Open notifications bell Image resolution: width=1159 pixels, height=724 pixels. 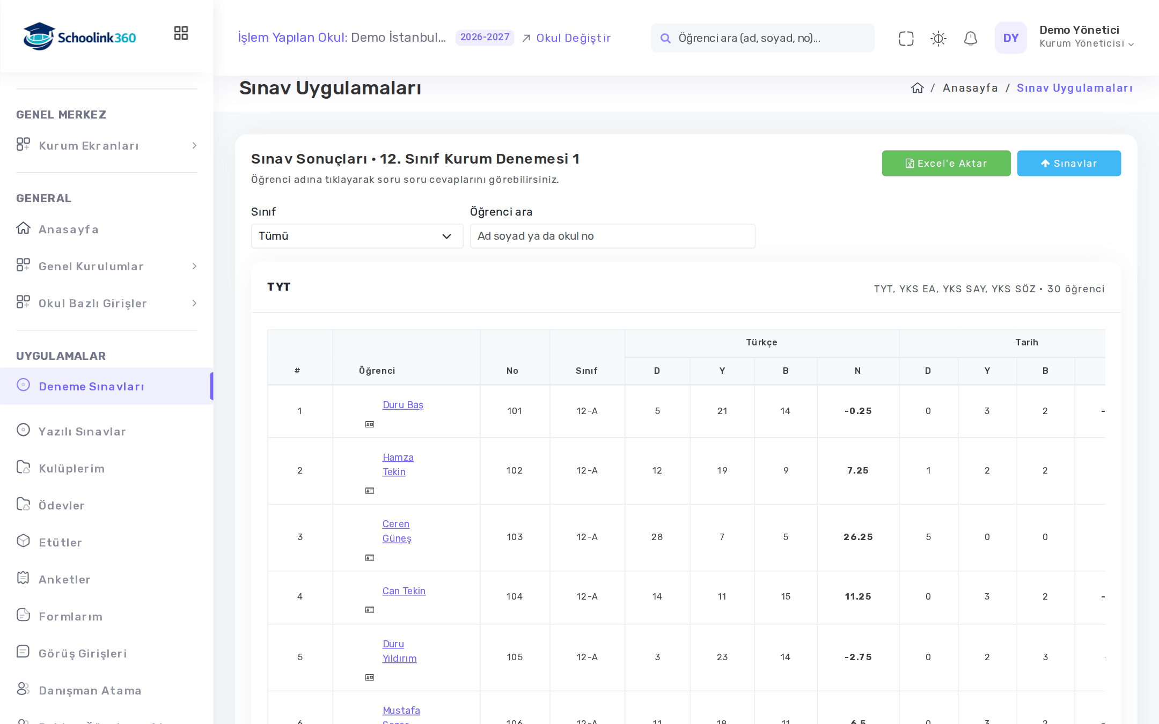tap(971, 38)
